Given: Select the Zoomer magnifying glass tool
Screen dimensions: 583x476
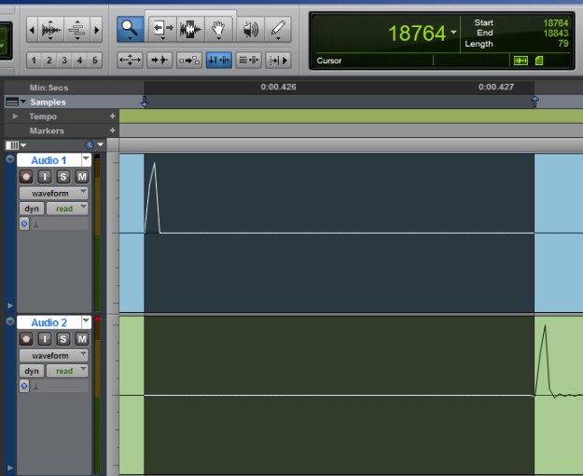Looking at the screenshot, I should tap(130, 30).
